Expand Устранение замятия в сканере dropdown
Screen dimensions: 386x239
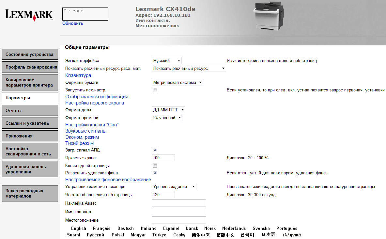tap(174, 186)
